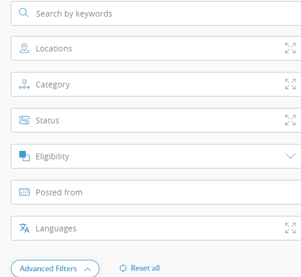Click the Status toggle-switches icon
Image resolution: width=301 pixels, height=277 pixels.
tap(25, 120)
